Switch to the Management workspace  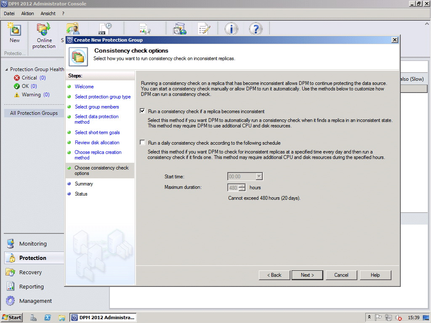(35, 301)
